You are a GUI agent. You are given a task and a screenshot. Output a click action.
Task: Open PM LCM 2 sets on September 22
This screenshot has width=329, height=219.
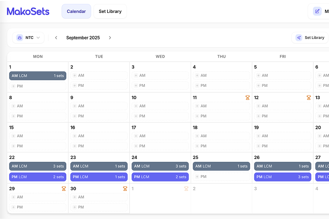(x=38, y=177)
